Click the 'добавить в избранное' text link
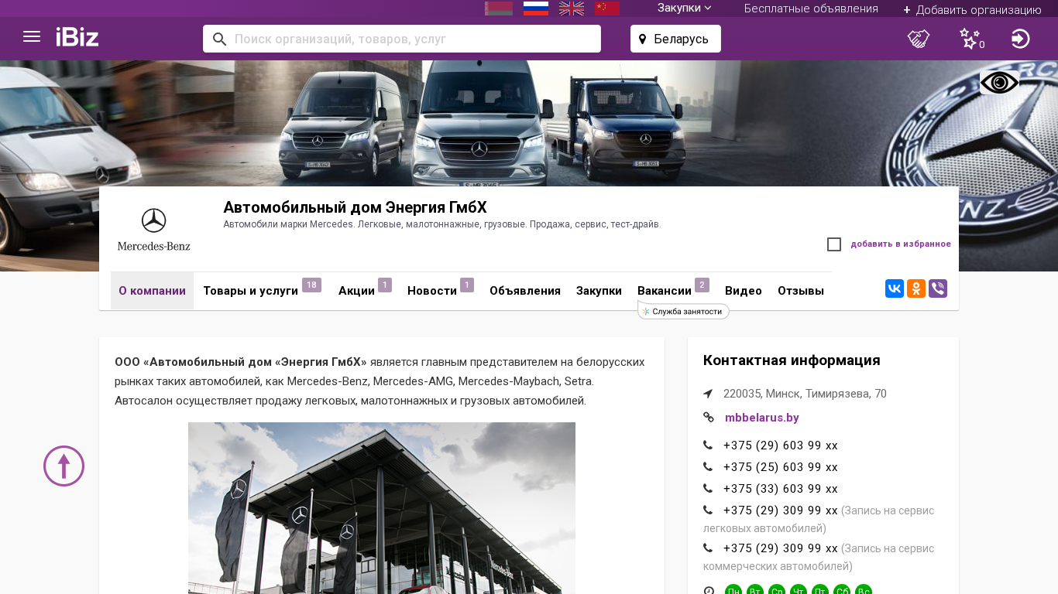The image size is (1058, 594). (901, 244)
